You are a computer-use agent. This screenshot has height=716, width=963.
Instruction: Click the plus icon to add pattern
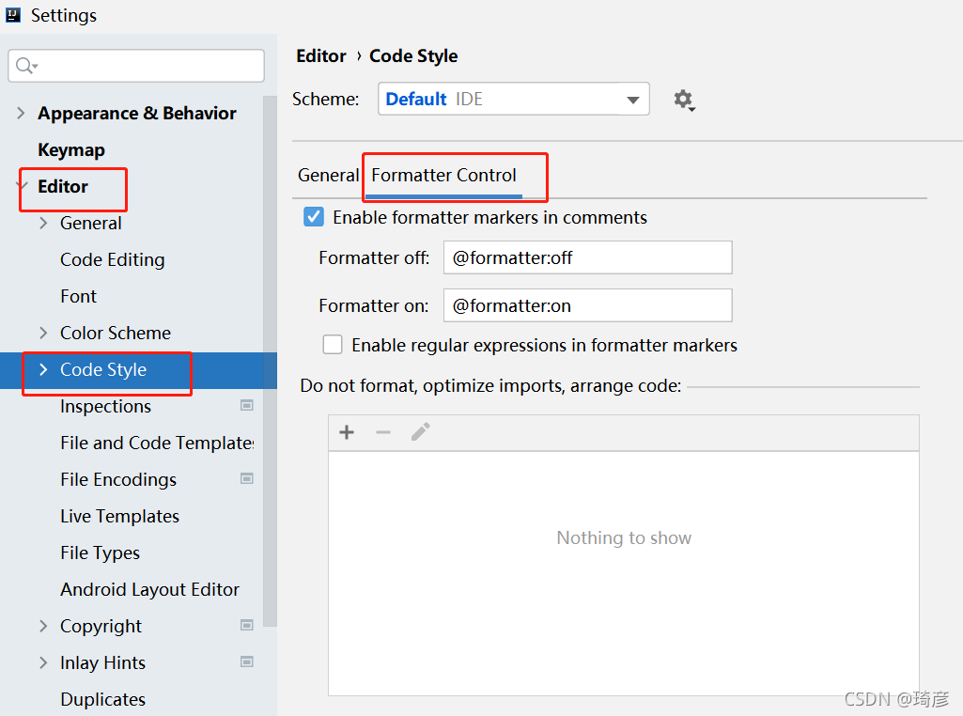347,432
